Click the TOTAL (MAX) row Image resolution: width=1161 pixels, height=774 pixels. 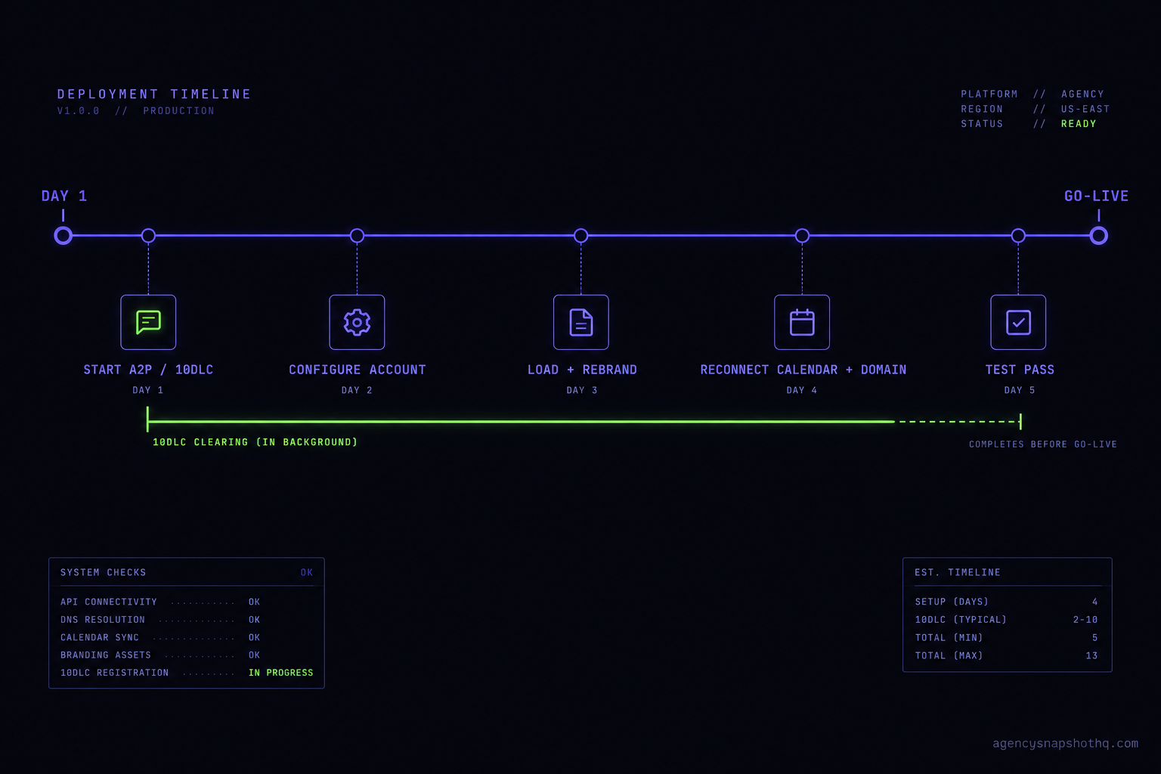[1007, 656]
